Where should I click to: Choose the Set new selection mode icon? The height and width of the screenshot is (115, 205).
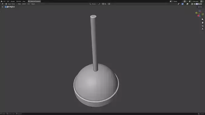(x=6, y=7)
